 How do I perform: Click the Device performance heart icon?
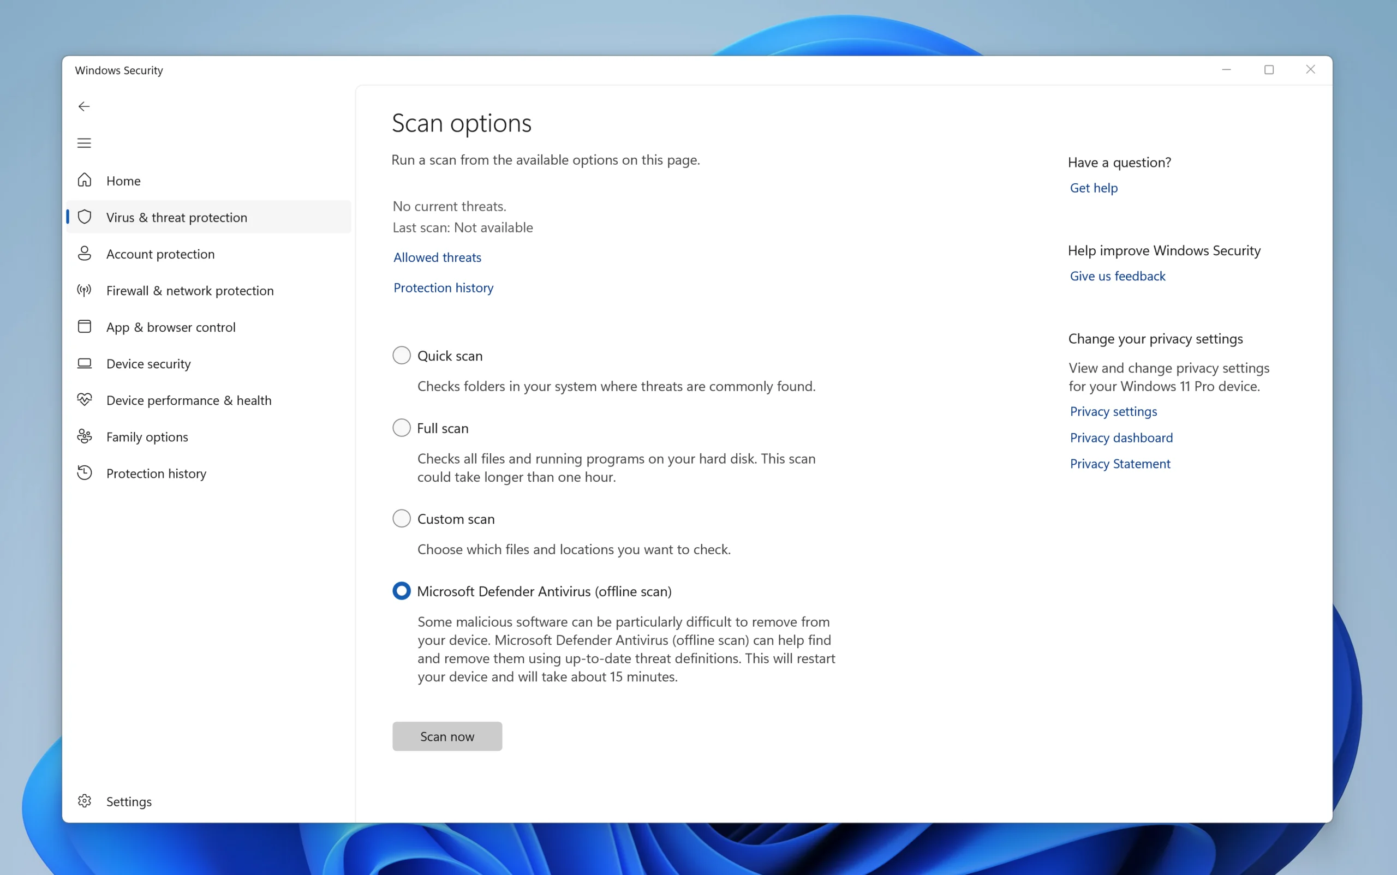[85, 400]
